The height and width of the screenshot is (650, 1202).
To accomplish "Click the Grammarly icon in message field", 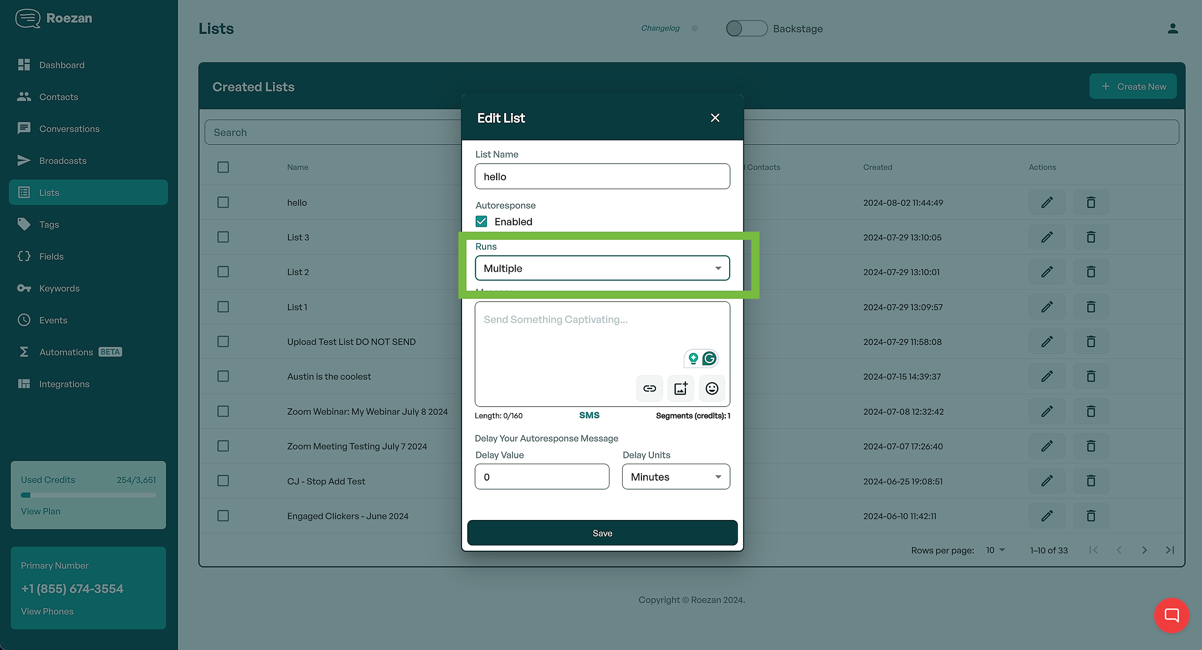I will click(x=709, y=359).
